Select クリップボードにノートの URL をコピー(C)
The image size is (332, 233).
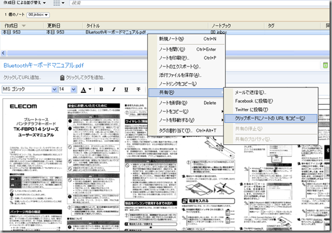tap(271, 119)
